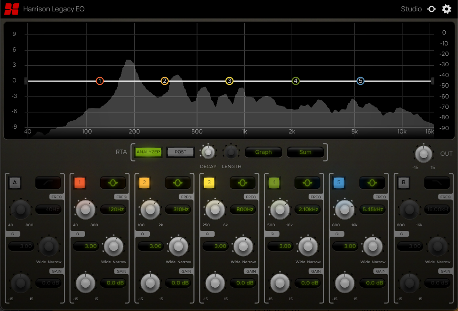Click the bell filter shape icon for band 2

(x=178, y=183)
